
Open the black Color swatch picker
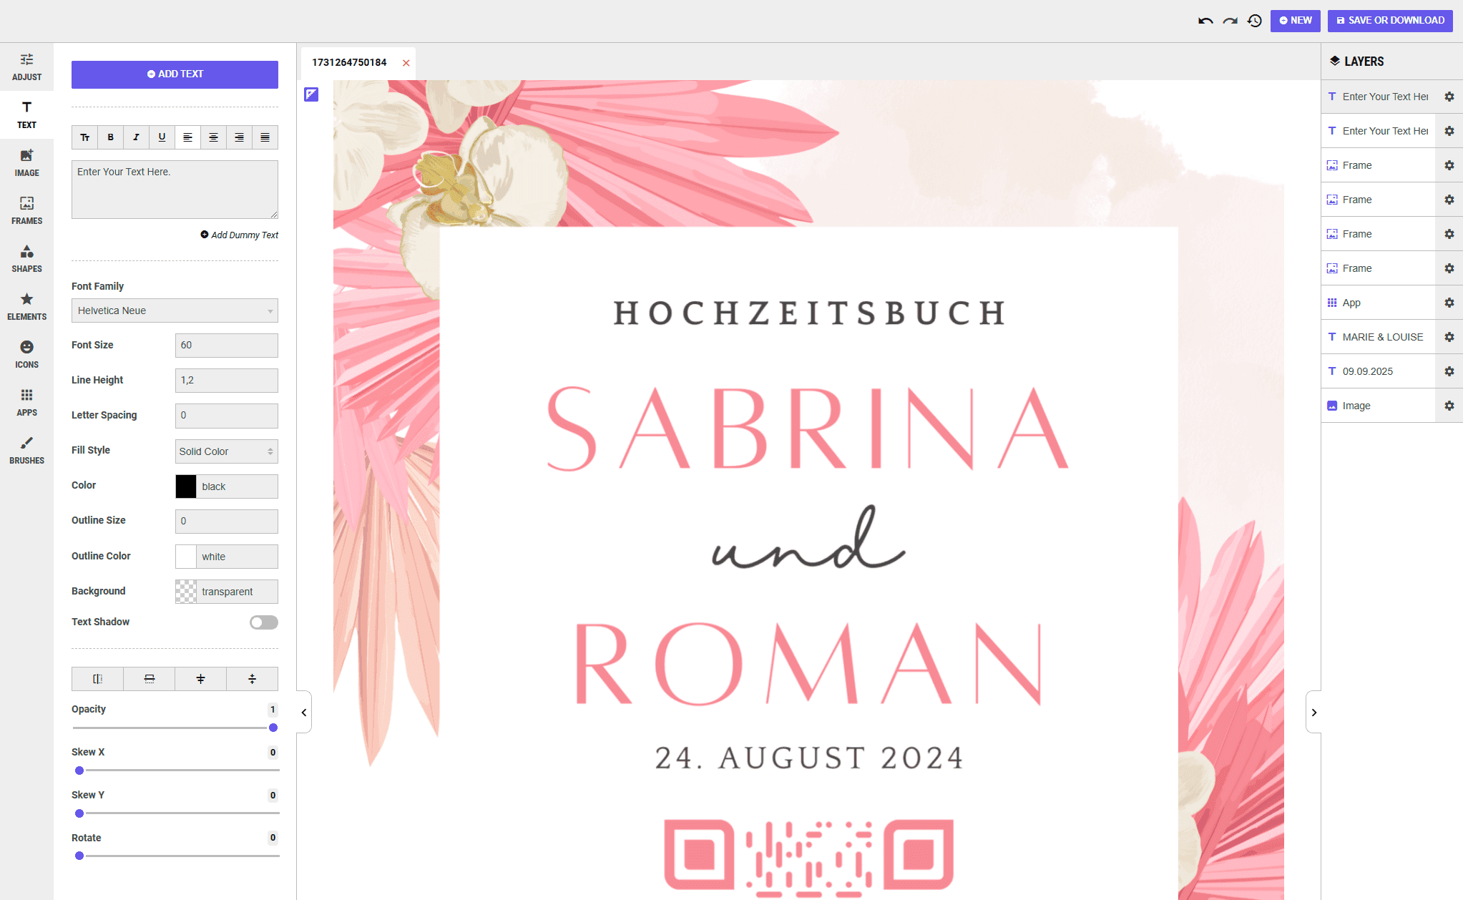tap(186, 486)
